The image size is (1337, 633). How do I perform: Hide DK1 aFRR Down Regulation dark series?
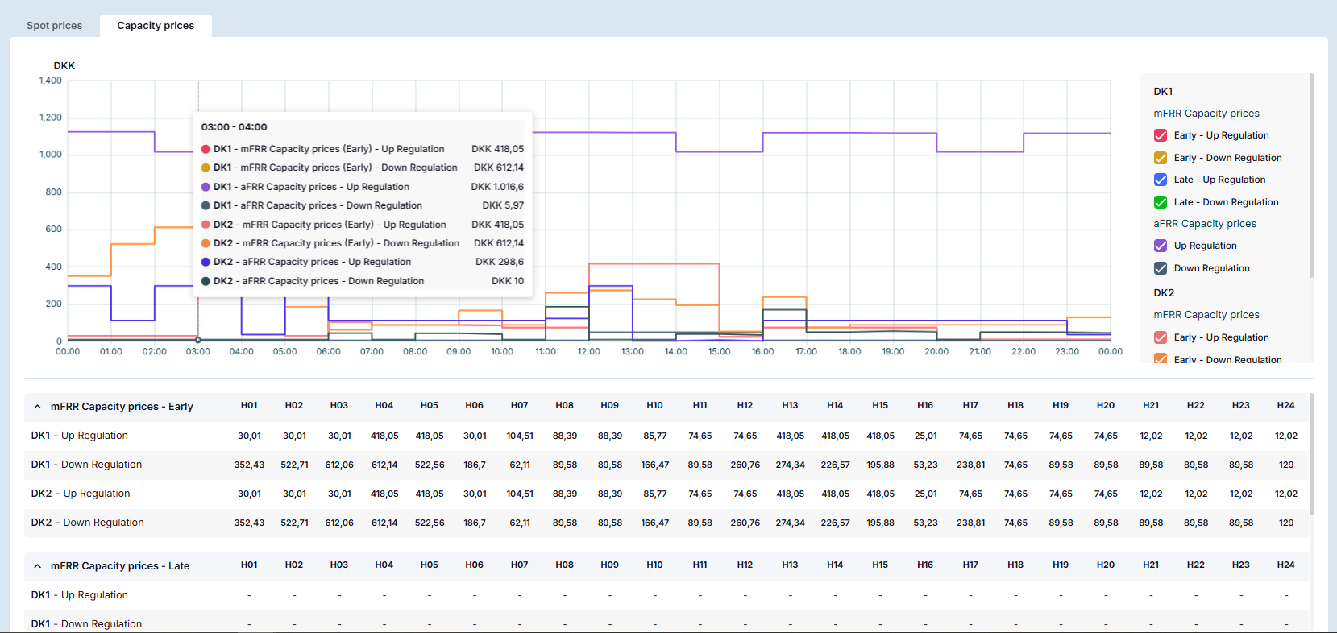pos(1161,268)
